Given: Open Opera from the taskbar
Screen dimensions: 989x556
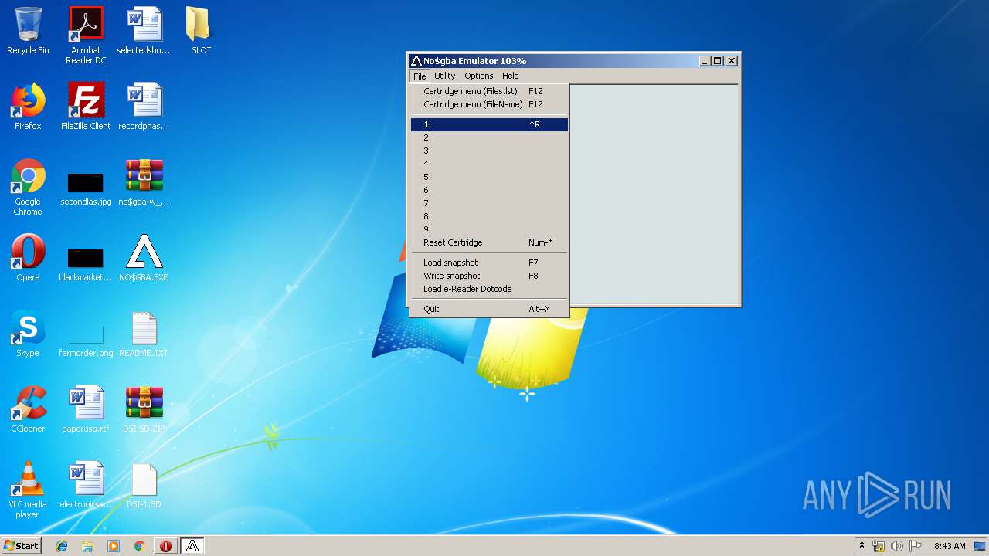Looking at the screenshot, I should click(165, 546).
